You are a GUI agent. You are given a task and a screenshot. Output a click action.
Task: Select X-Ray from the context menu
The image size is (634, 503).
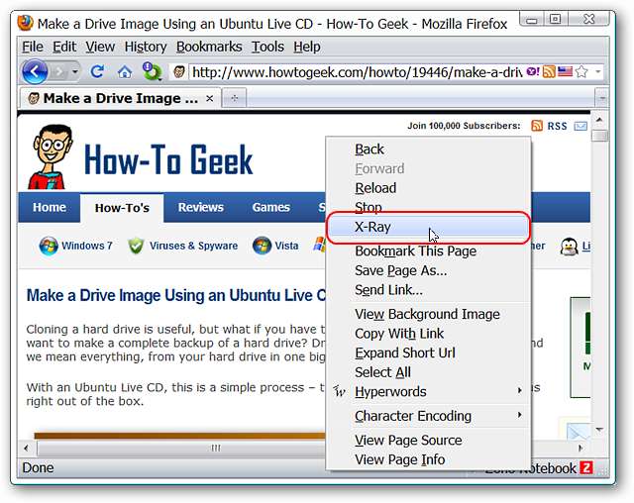[x=373, y=227]
